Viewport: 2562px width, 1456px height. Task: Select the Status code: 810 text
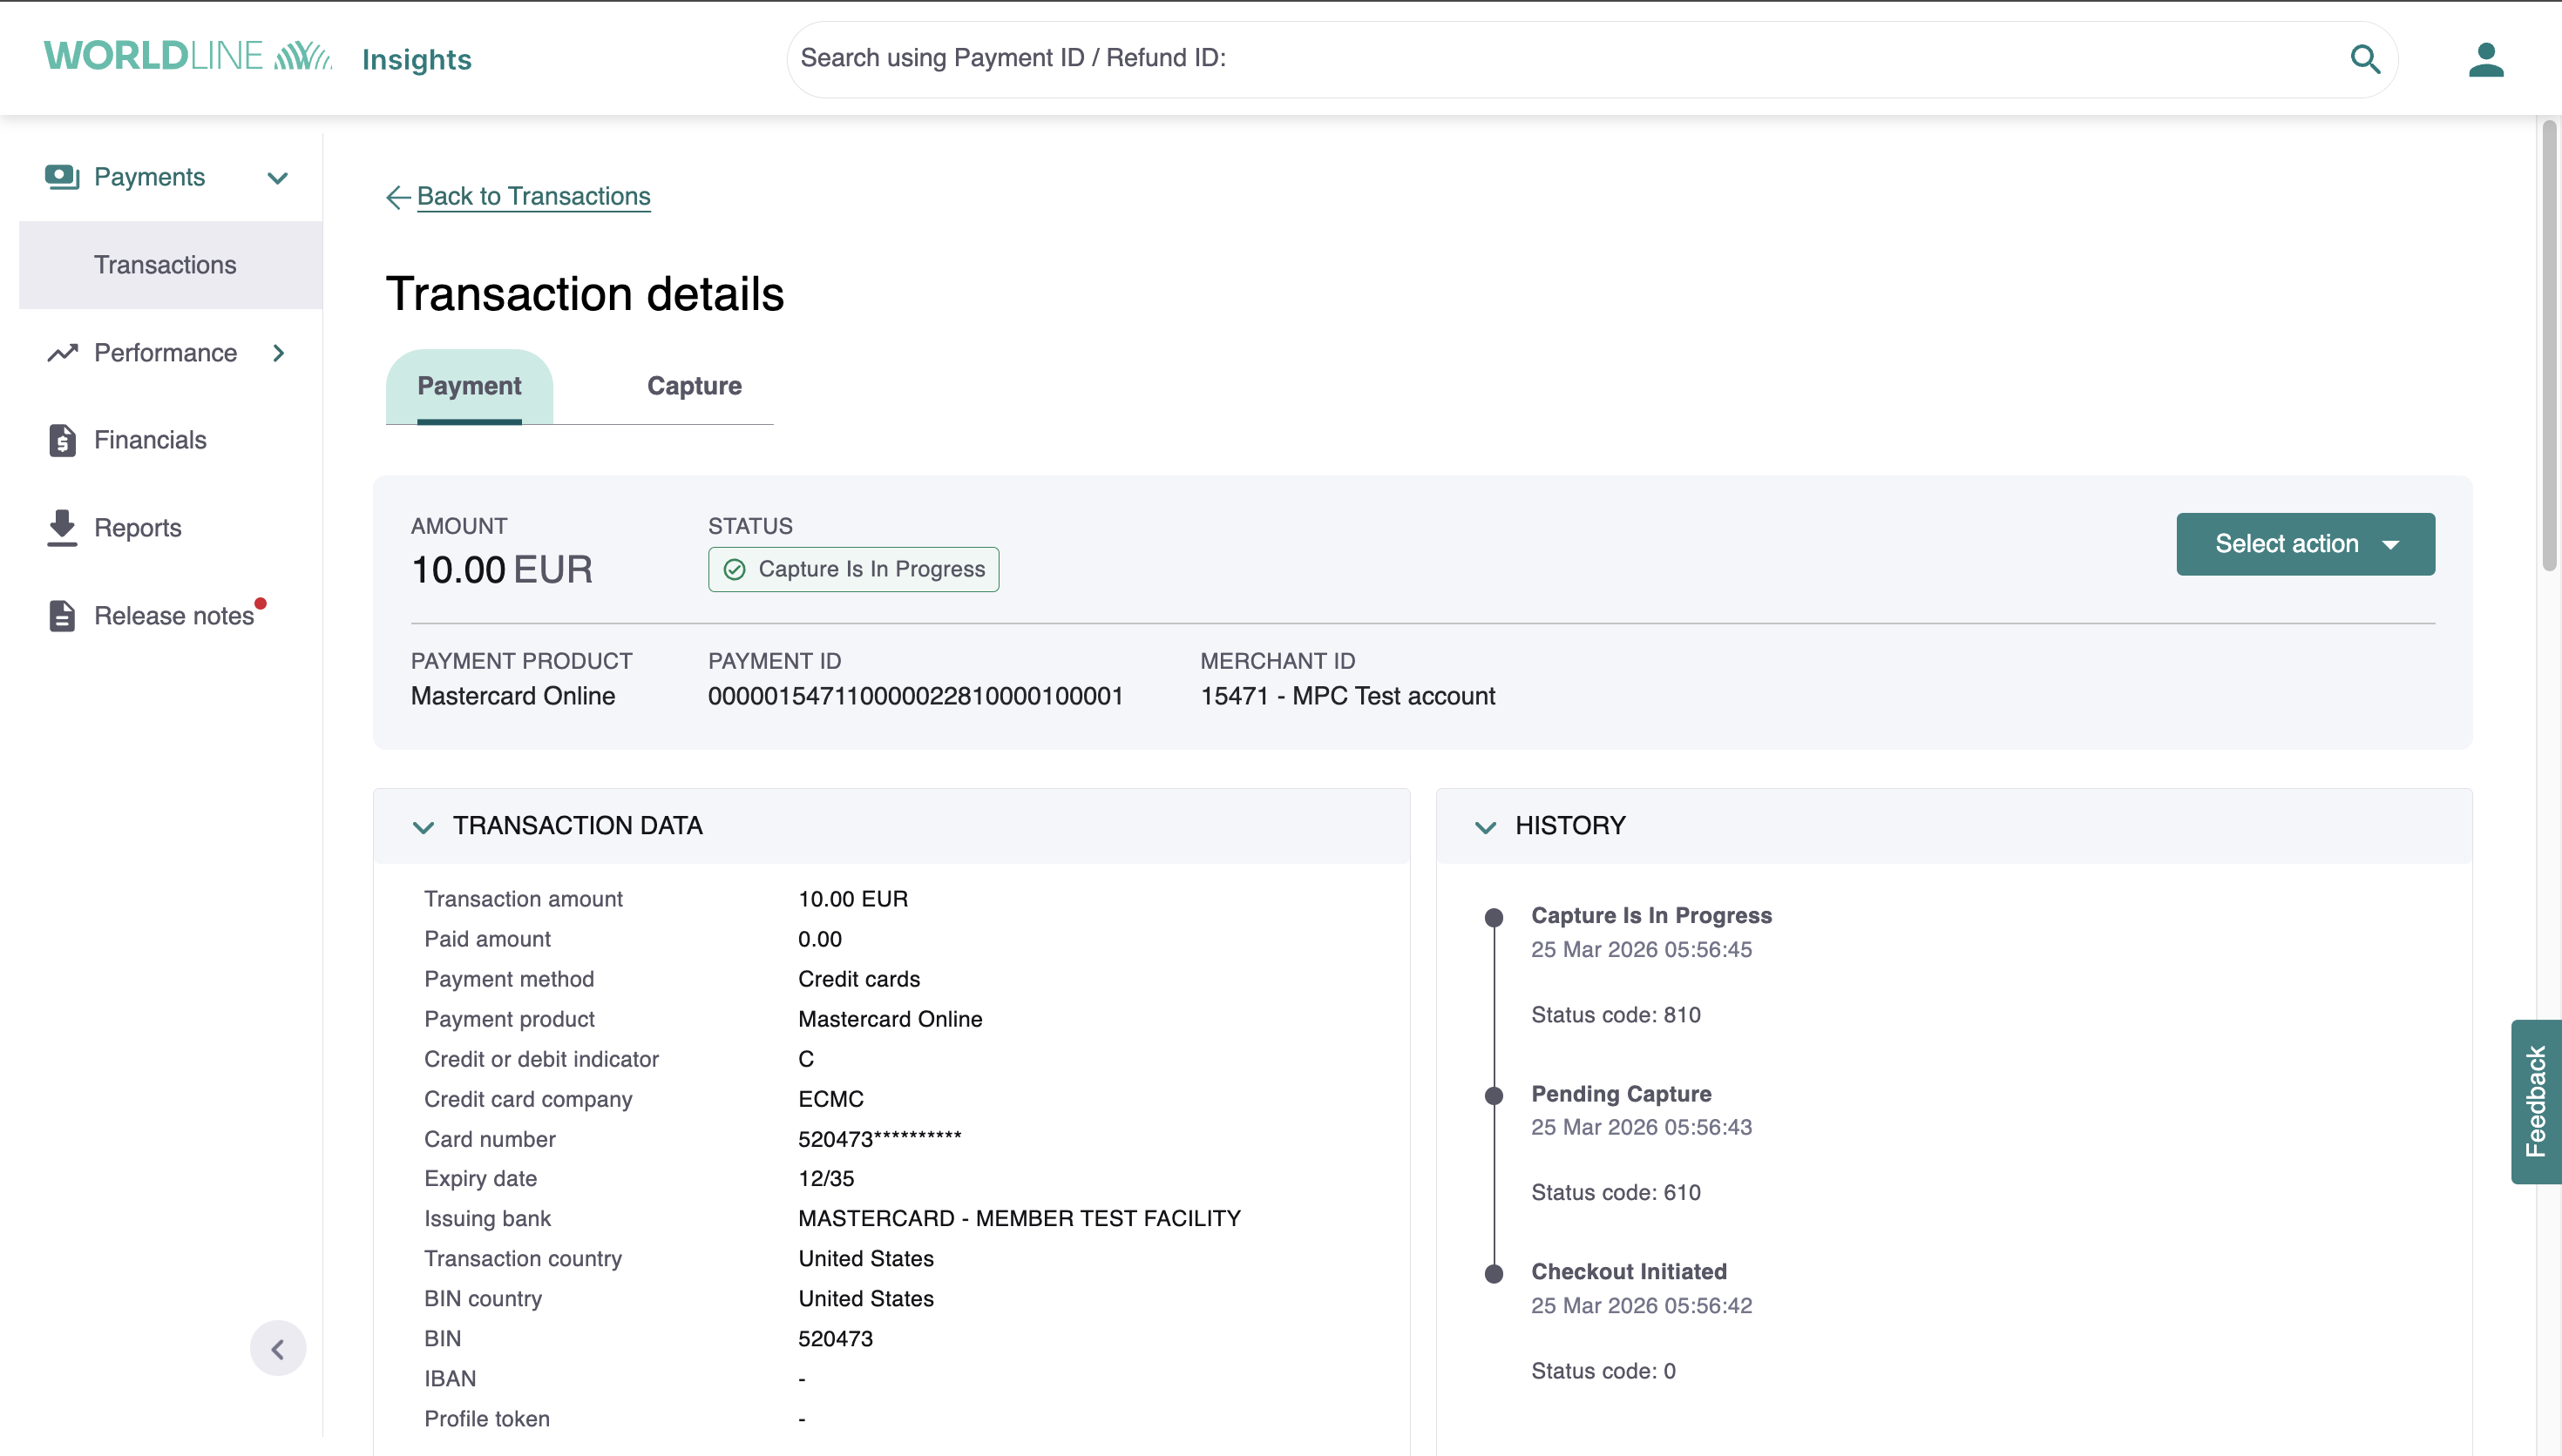(x=1616, y=1015)
